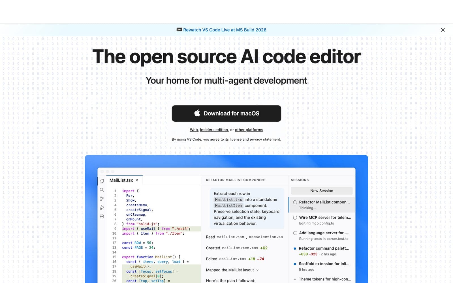This screenshot has width=453, height=283.
Task: Click blue dot of Refactor command palette session
Action: [x=295, y=248]
